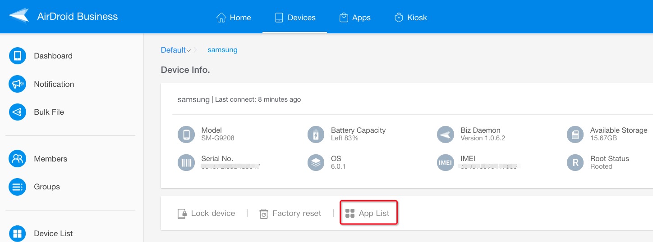Image resolution: width=653 pixels, height=242 pixels.
Task: Switch to the Devices tab
Action: [x=295, y=18]
